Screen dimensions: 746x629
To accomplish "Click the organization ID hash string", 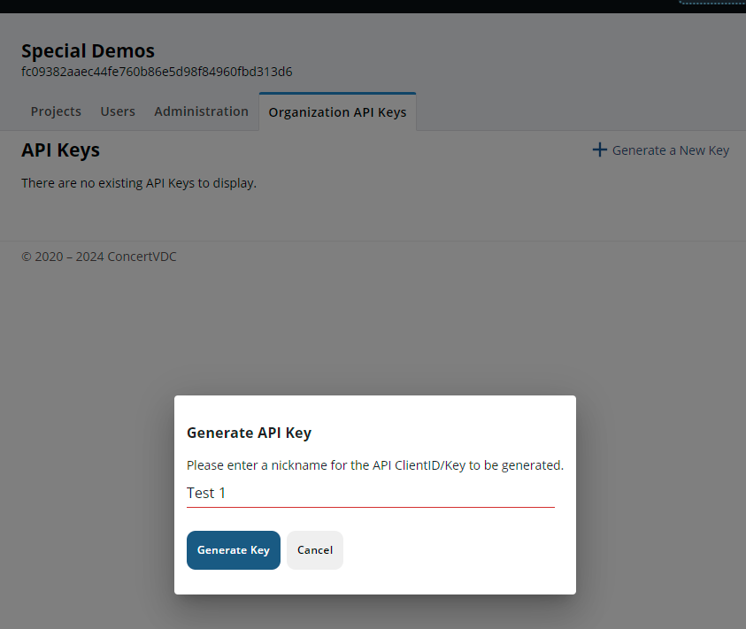I will (x=157, y=72).
